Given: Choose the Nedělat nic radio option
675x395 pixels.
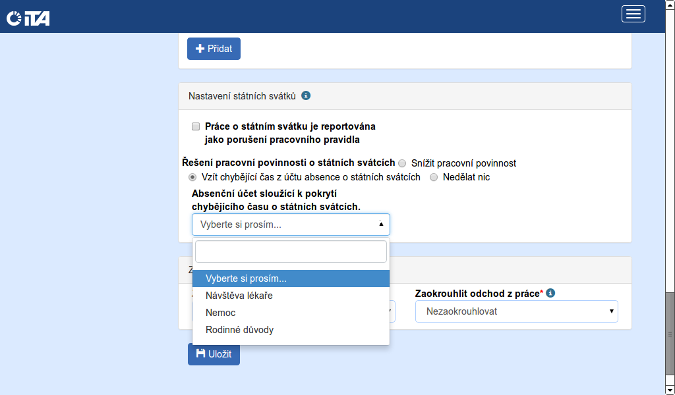Looking at the screenshot, I should (x=434, y=177).
